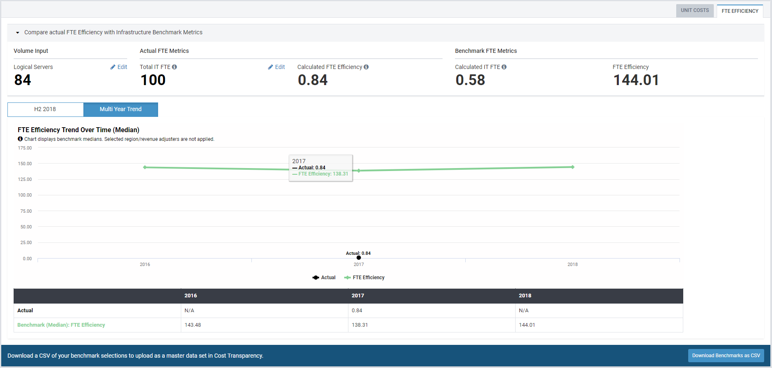Click Benchmark (Median): FTE Efficiency row label

click(61, 325)
